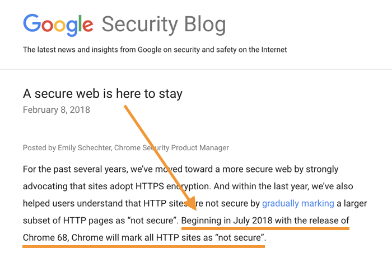Click the quoted "not secure" ending the paragraph
Screen dimensions: 392x254
pyautogui.click(x=240, y=238)
